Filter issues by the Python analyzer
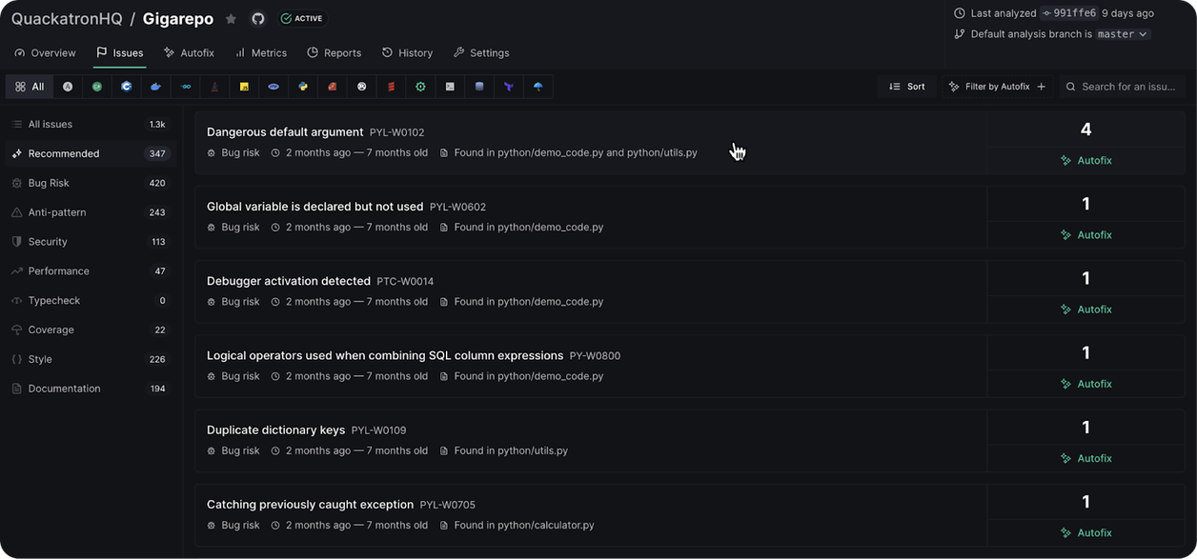This screenshot has width=1197, height=559. coord(302,86)
